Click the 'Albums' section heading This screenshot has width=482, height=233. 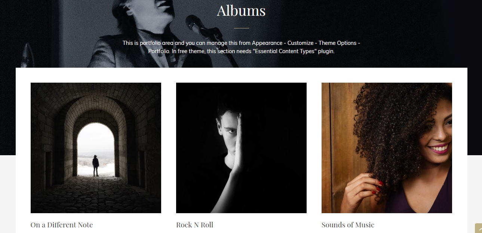pyautogui.click(x=241, y=10)
